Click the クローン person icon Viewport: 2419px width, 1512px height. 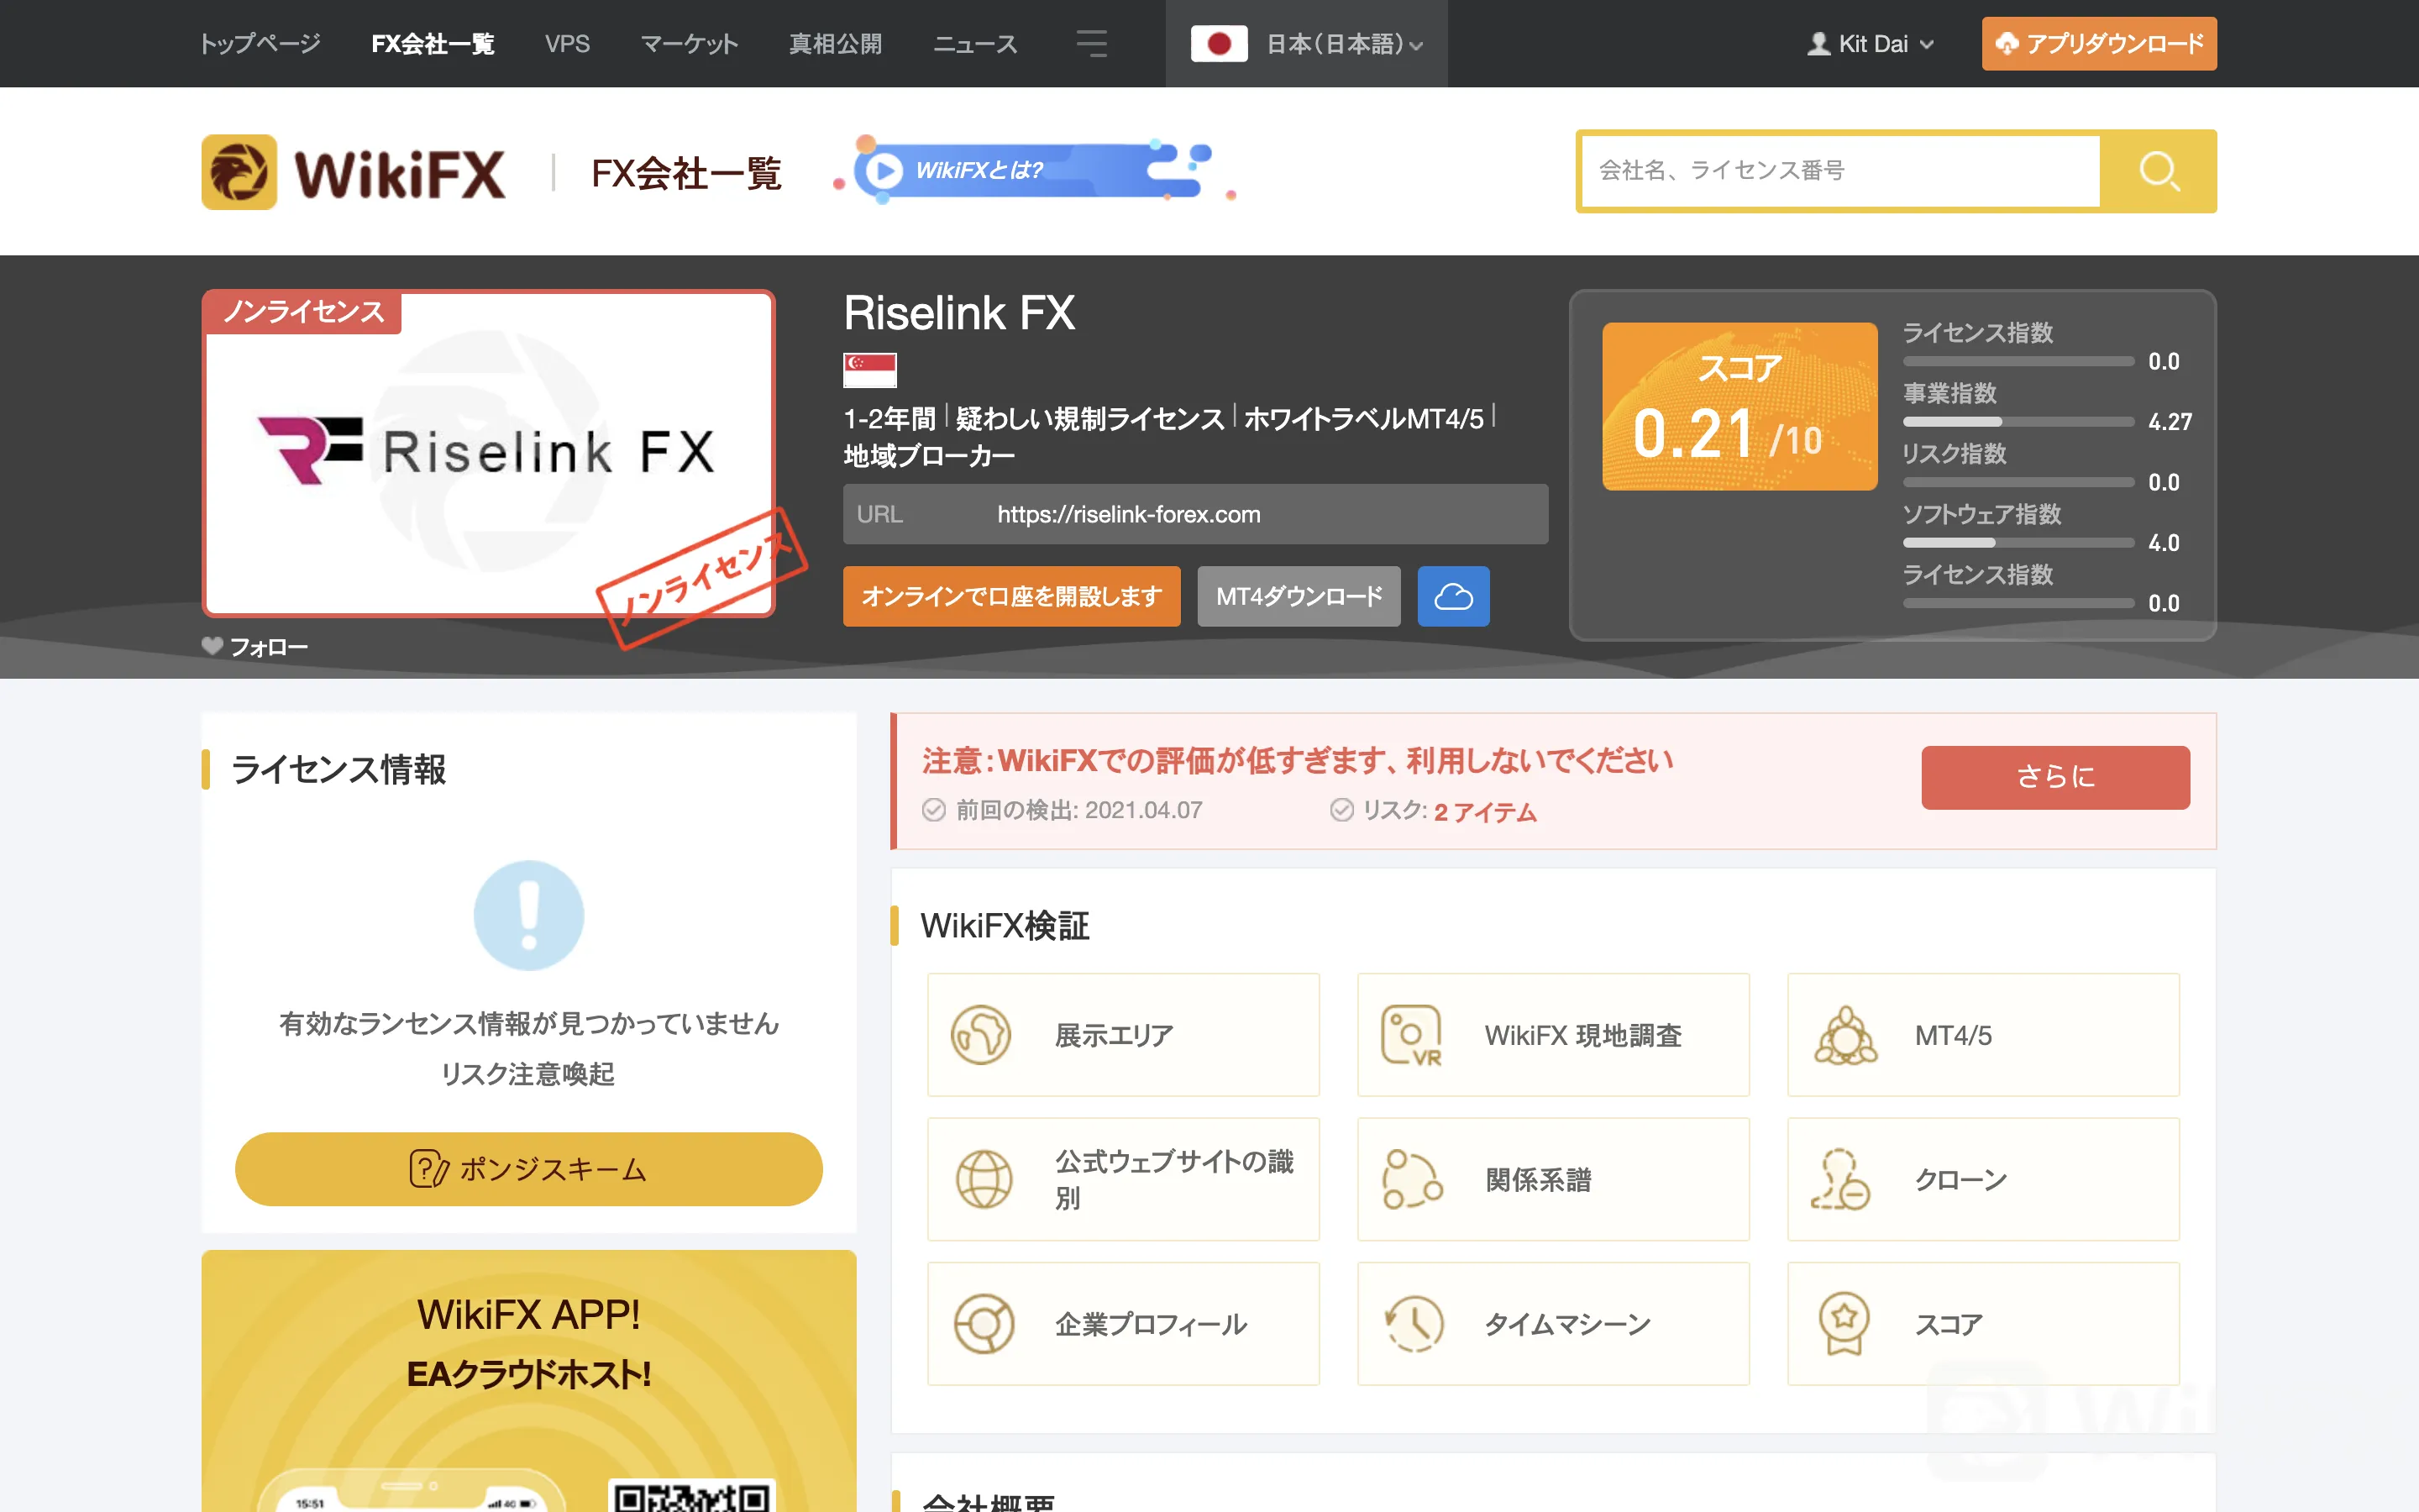1841,1179
